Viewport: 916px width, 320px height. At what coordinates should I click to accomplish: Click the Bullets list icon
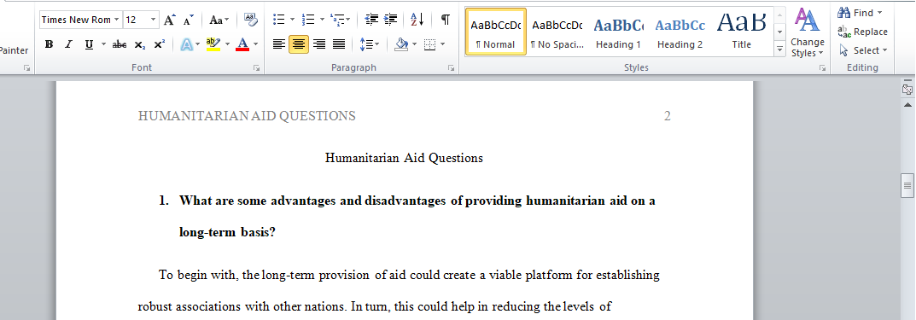[x=279, y=20]
